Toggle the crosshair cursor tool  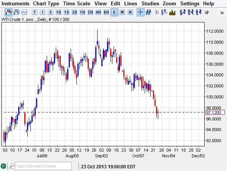[140, 12]
